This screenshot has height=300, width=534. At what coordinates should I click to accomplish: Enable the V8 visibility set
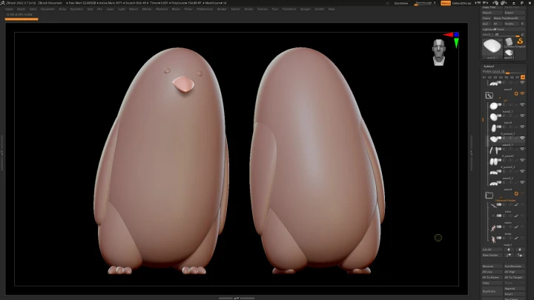pyautogui.click(x=522, y=77)
